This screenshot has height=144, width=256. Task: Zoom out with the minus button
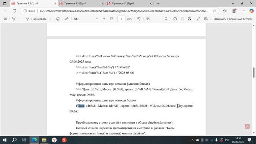point(97,19)
